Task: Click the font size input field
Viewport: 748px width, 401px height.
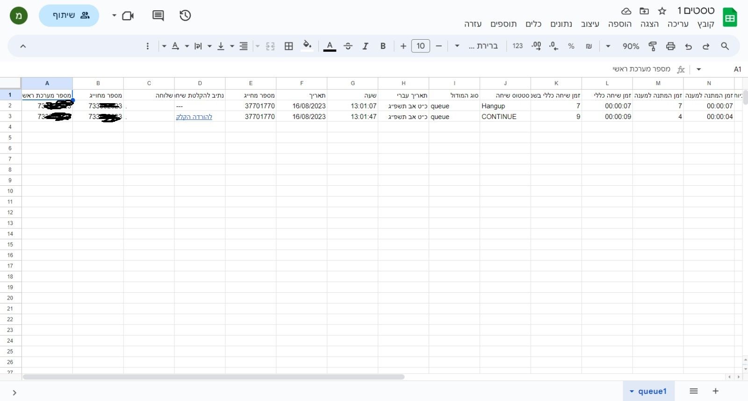Action: coord(420,46)
